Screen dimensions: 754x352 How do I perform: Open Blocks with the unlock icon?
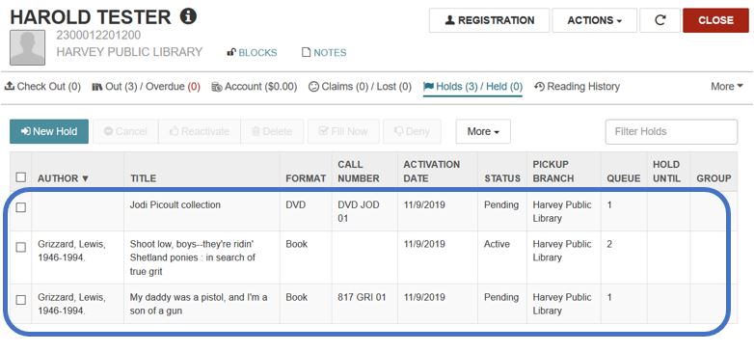[252, 52]
